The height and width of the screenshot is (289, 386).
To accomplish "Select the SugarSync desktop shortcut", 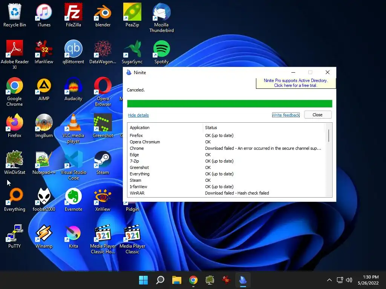I will tap(132, 52).
